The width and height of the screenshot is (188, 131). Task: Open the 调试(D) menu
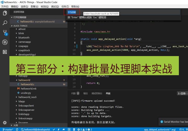pos(55,7)
